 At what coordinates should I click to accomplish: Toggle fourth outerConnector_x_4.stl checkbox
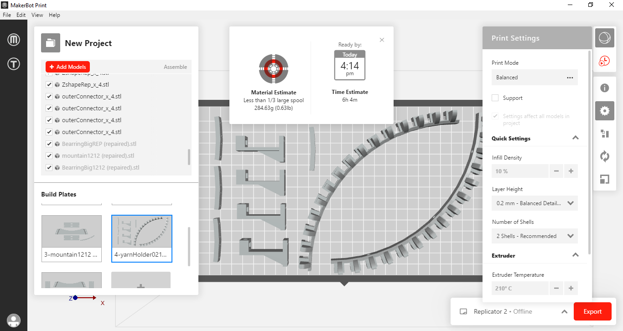click(49, 132)
